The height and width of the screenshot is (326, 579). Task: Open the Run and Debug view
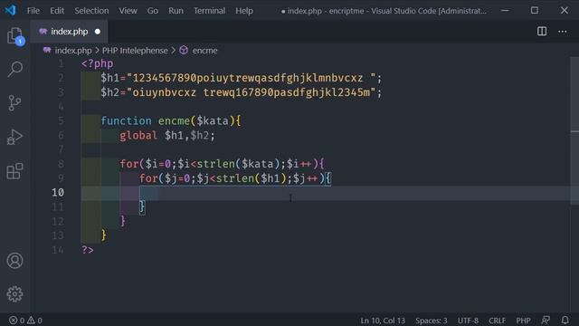[15, 137]
